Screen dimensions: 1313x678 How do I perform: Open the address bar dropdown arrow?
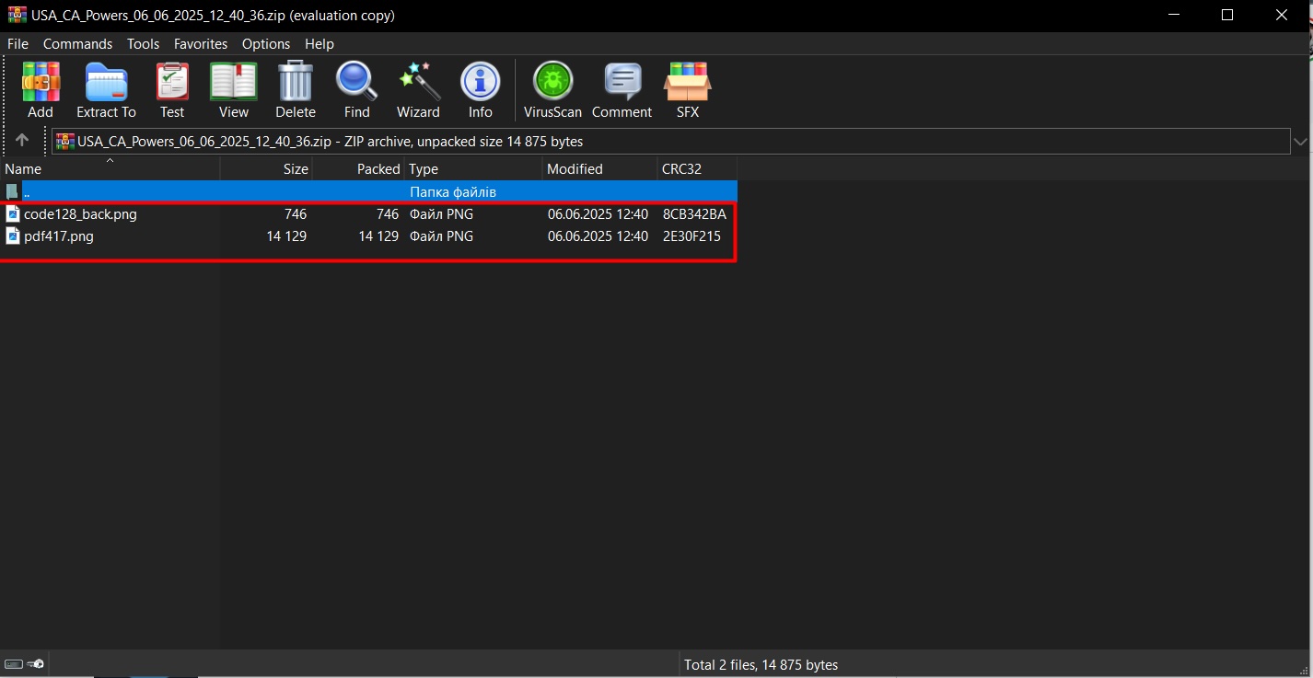[x=1300, y=141]
